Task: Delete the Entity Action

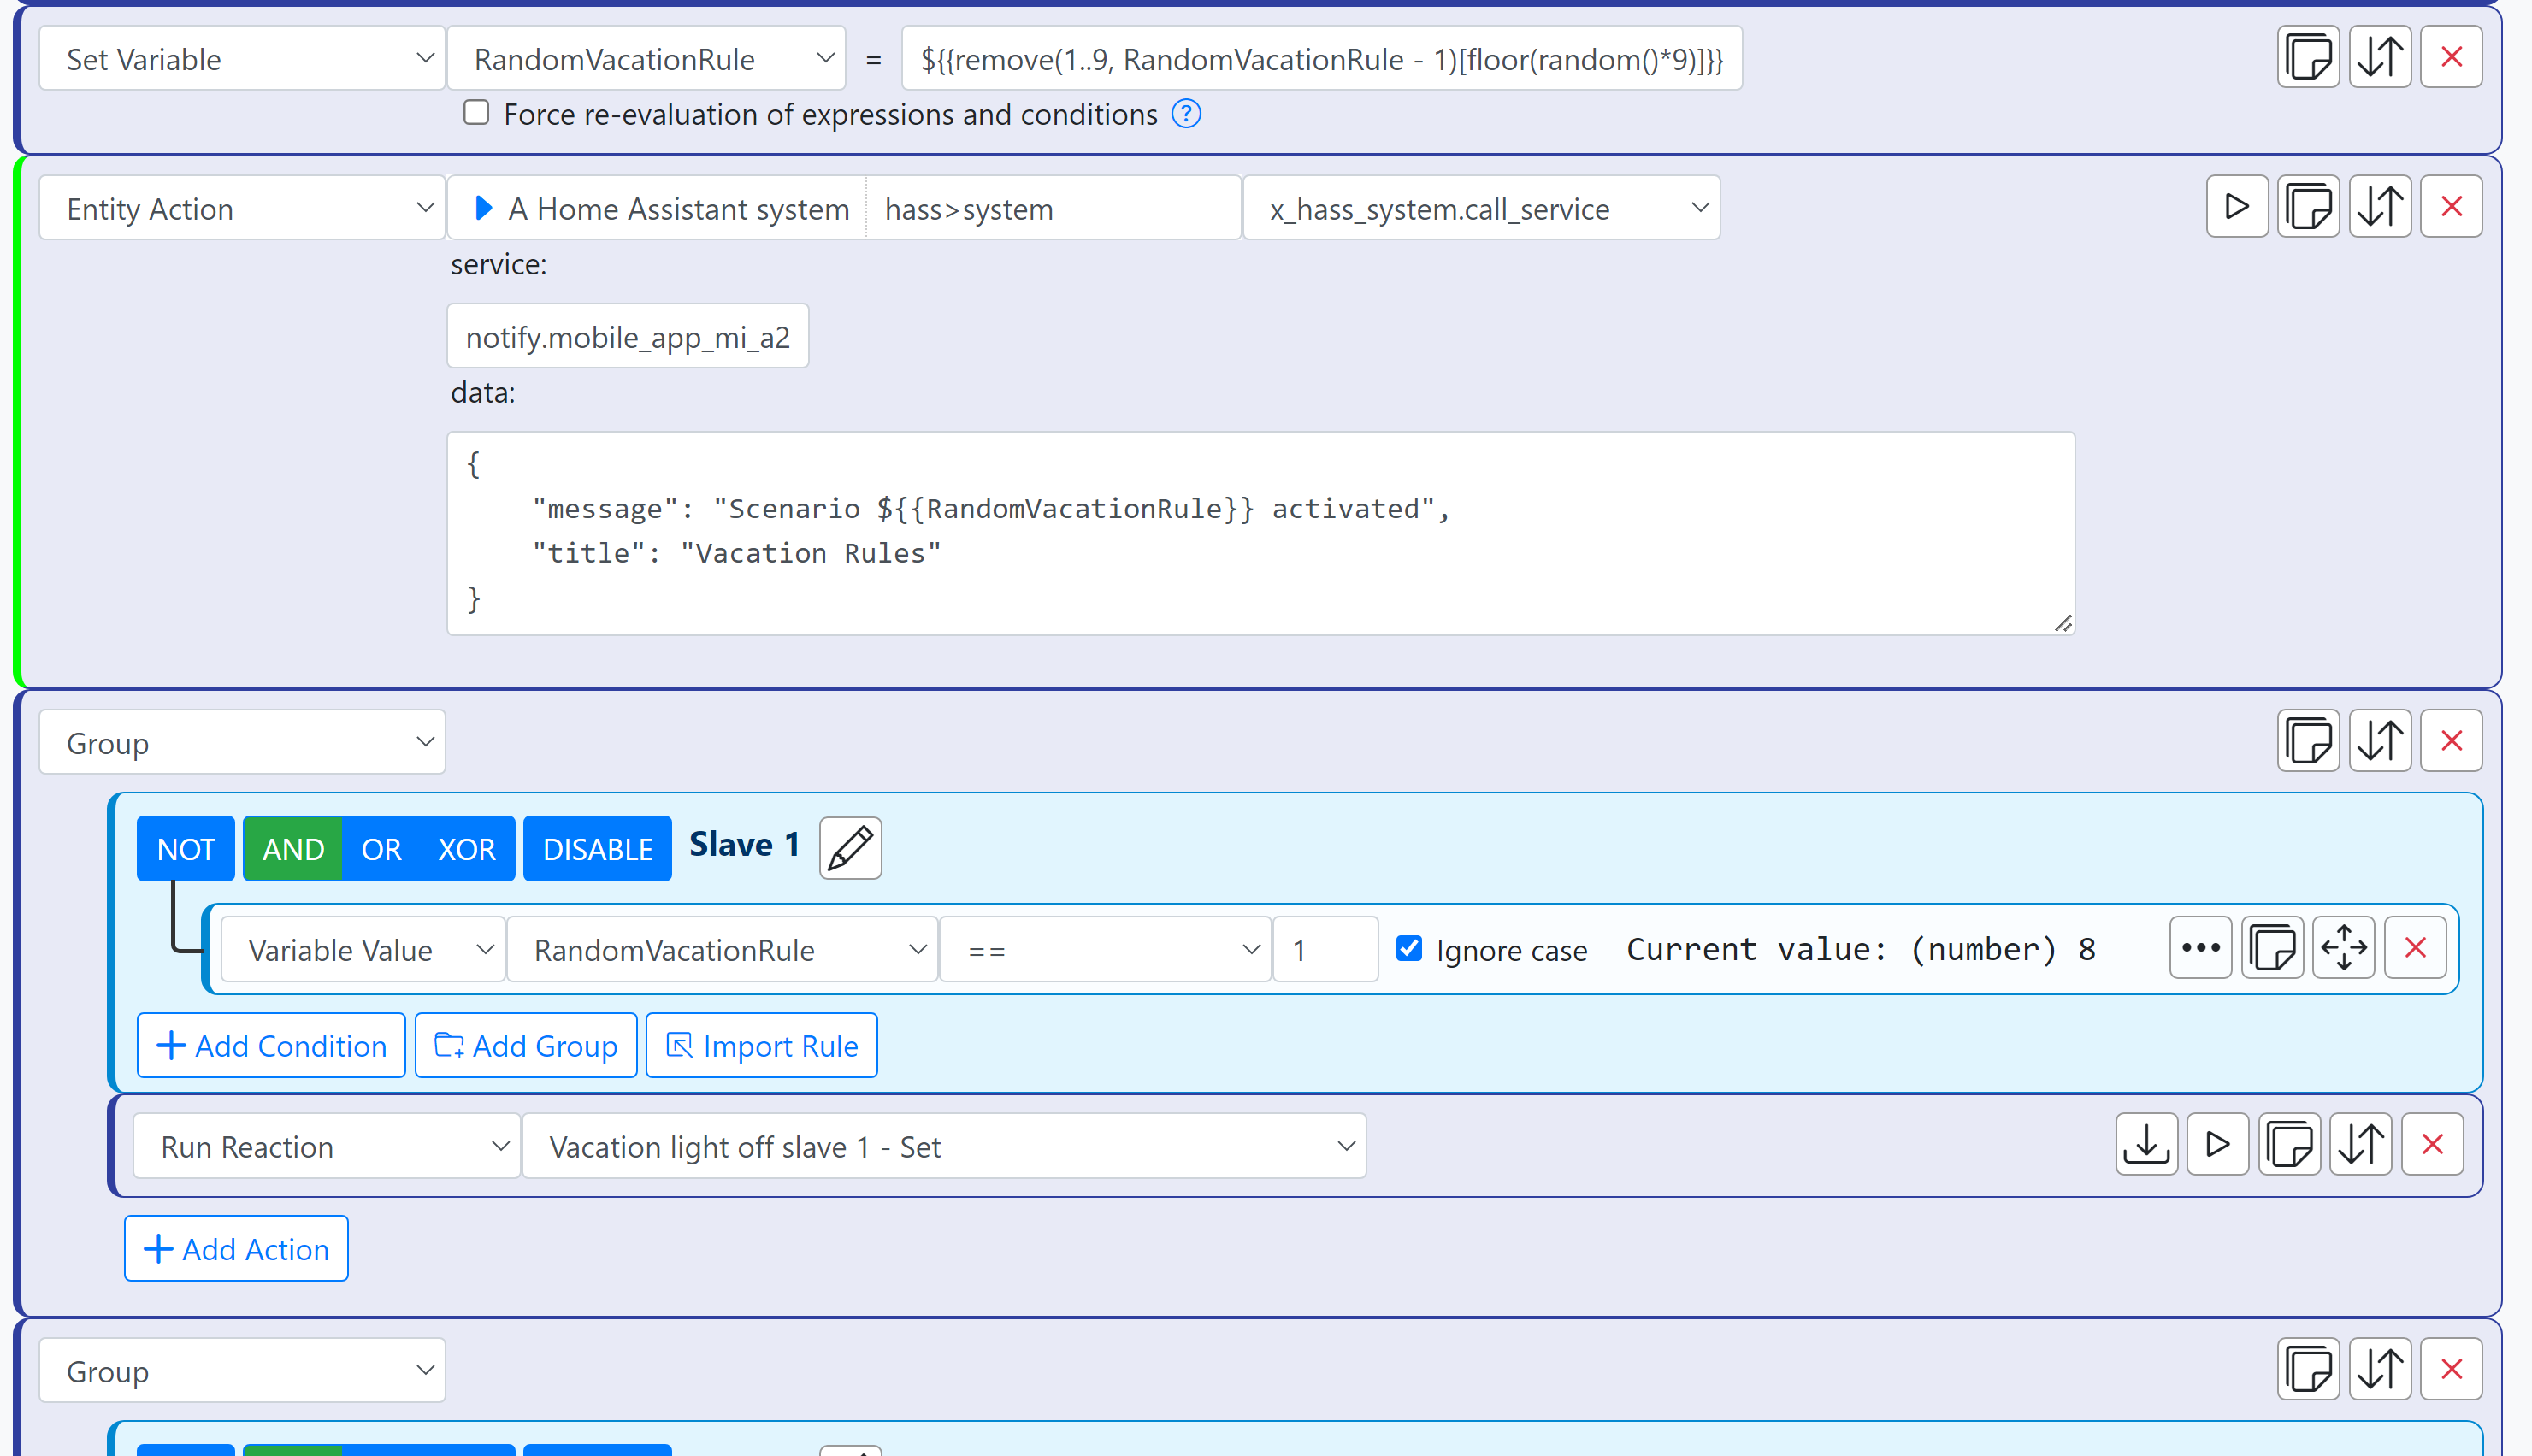Action: click(x=2451, y=207)
